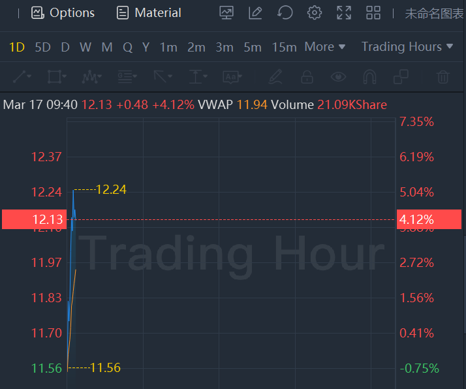The width and height of the screenshot is (466, 389).
Task: Delete drawings with the trash icon
Action: coord(443,77)
